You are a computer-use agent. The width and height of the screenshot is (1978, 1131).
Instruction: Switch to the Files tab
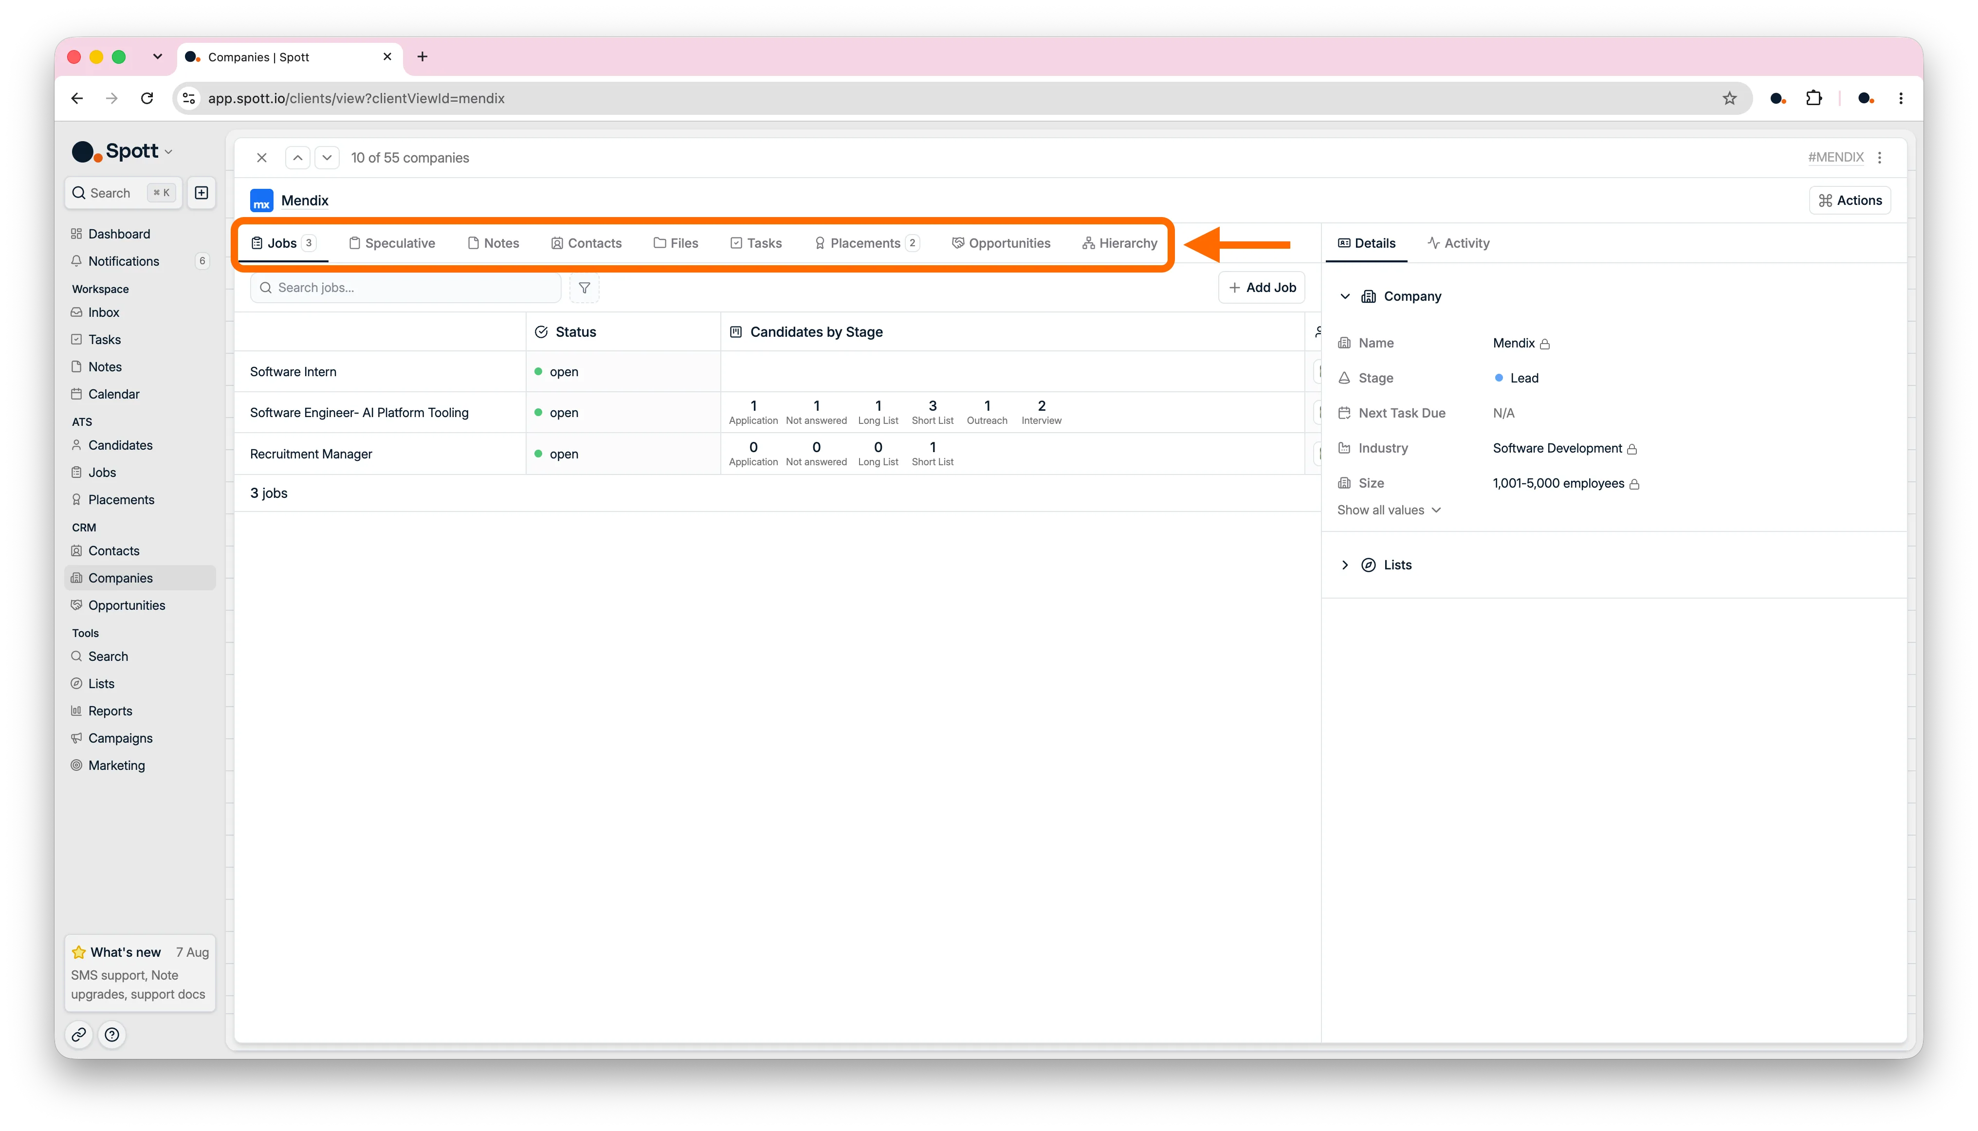[x=676, y=243]
